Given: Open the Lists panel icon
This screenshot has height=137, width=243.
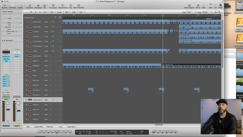Looking at the screenshot, I should 216,6.
